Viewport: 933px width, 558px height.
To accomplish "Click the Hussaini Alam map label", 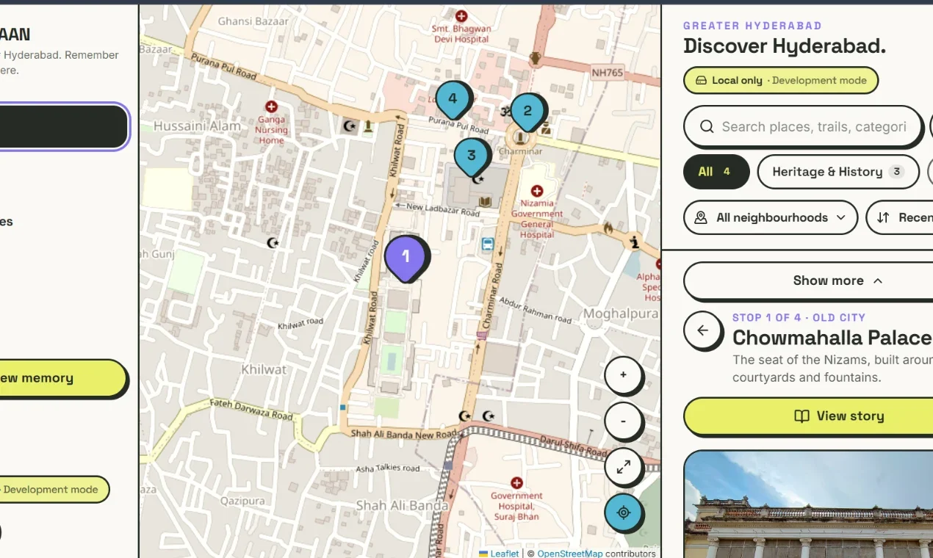I will [197, 126].
